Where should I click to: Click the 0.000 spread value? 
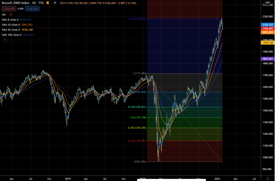pos(21,9)
